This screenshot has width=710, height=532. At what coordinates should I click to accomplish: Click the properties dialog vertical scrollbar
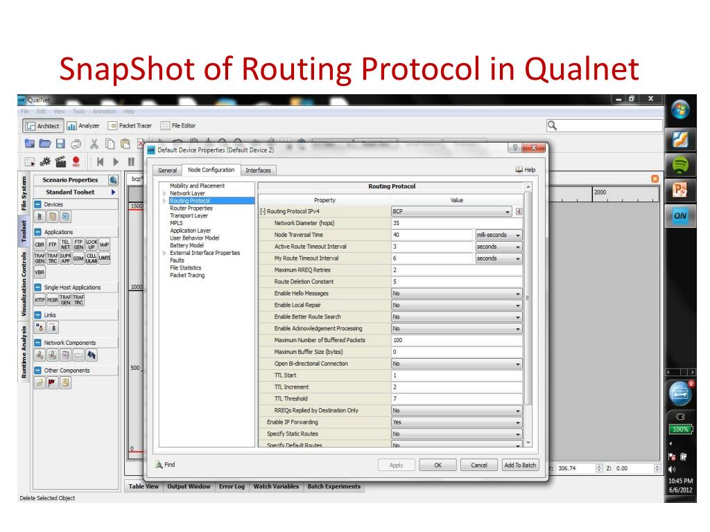coord(528,299)
